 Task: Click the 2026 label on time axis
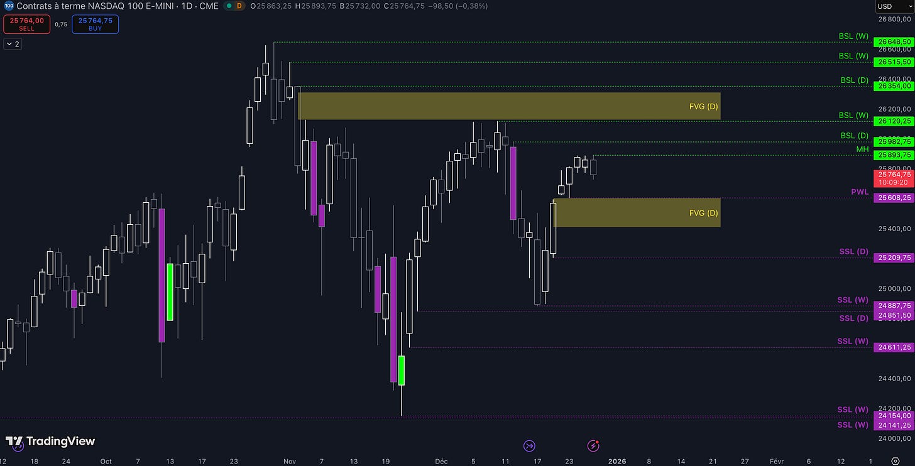(x=616, y=460)
